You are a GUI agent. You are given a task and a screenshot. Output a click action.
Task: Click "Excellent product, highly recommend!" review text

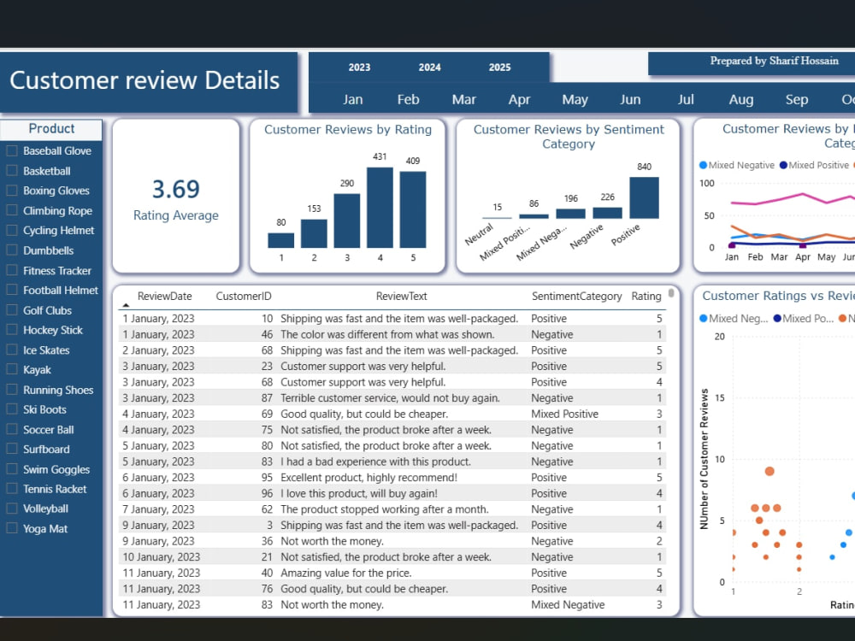(369, 478)
